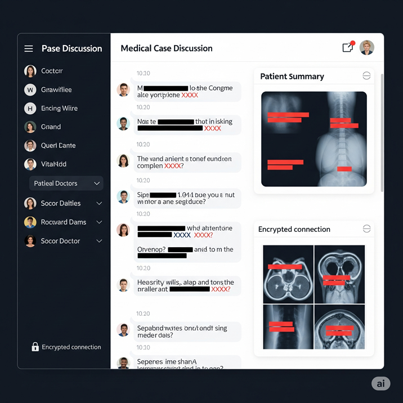Click sender avatar of 'lo she Congme' message
This screenshot has height=403, width=403.
tap(123, 89)
